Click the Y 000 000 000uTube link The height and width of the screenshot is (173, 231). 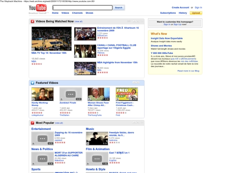(162, 53)
